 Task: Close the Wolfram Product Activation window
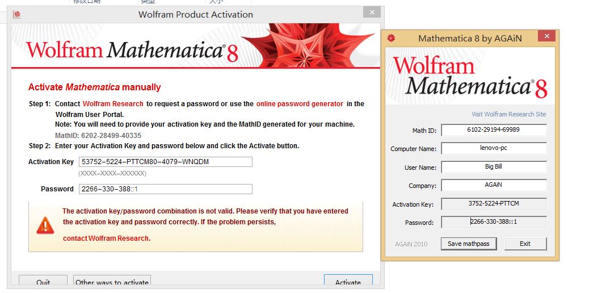point(372,12)
